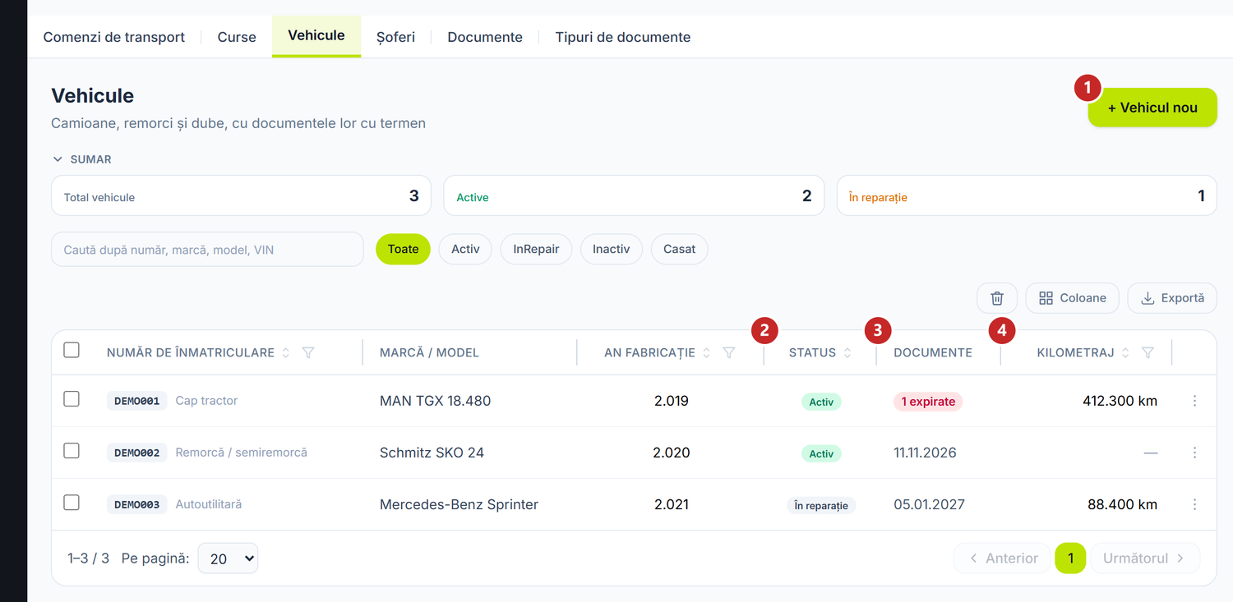Switch to Comenzi de transport tab
Screen dimensions: 1233x602
(x=114, y=37)
